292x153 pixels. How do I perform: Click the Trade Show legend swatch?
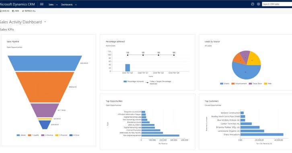point(250,84)
